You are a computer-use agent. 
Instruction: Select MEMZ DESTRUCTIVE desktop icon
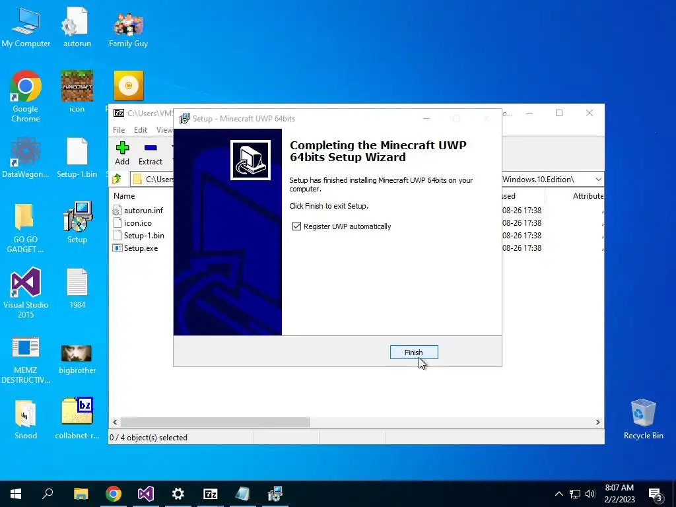[26, 360]
